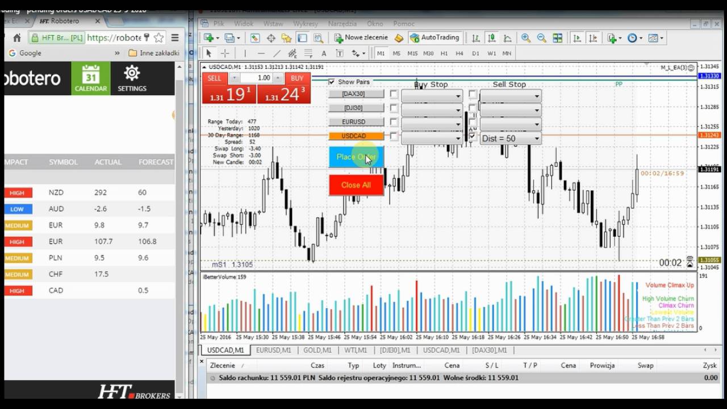Viewport: 727px width, 409px height.
Task: Switch chart to candlesticks
Action: (491, 38)
